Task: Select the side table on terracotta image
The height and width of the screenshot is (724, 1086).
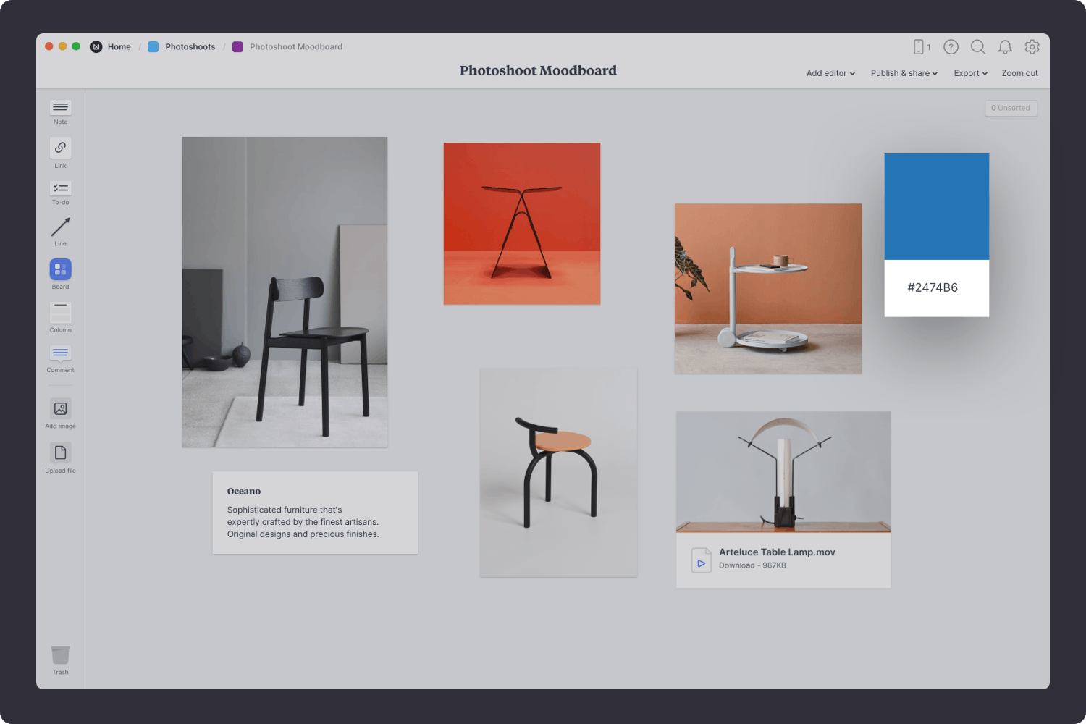Action: 768,289
